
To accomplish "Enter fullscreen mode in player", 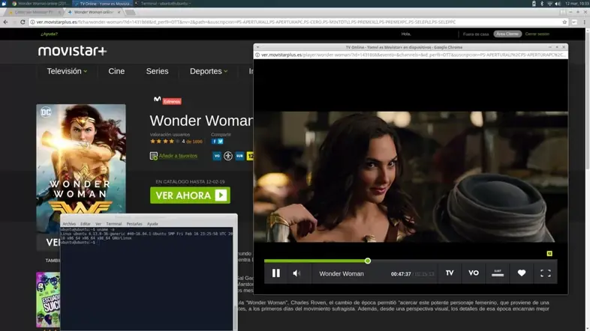I will pos(546,273).
